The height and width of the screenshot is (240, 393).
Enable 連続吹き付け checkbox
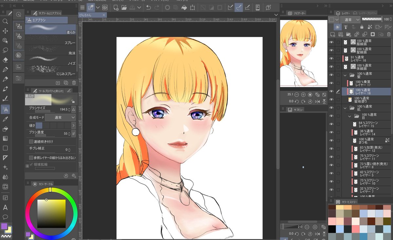pos(31,142)
